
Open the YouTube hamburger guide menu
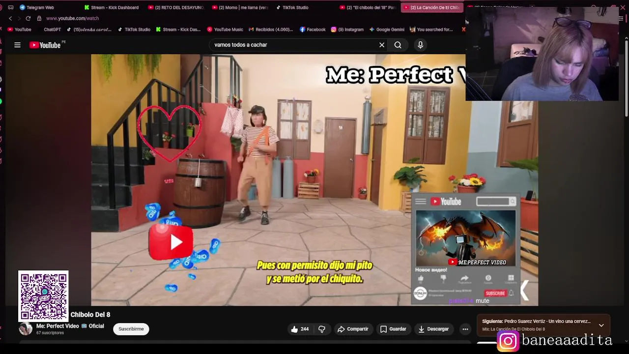pos(17,45)
